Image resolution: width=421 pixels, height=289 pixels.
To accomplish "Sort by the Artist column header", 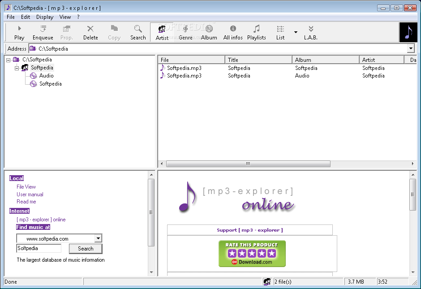I will 382,60.
